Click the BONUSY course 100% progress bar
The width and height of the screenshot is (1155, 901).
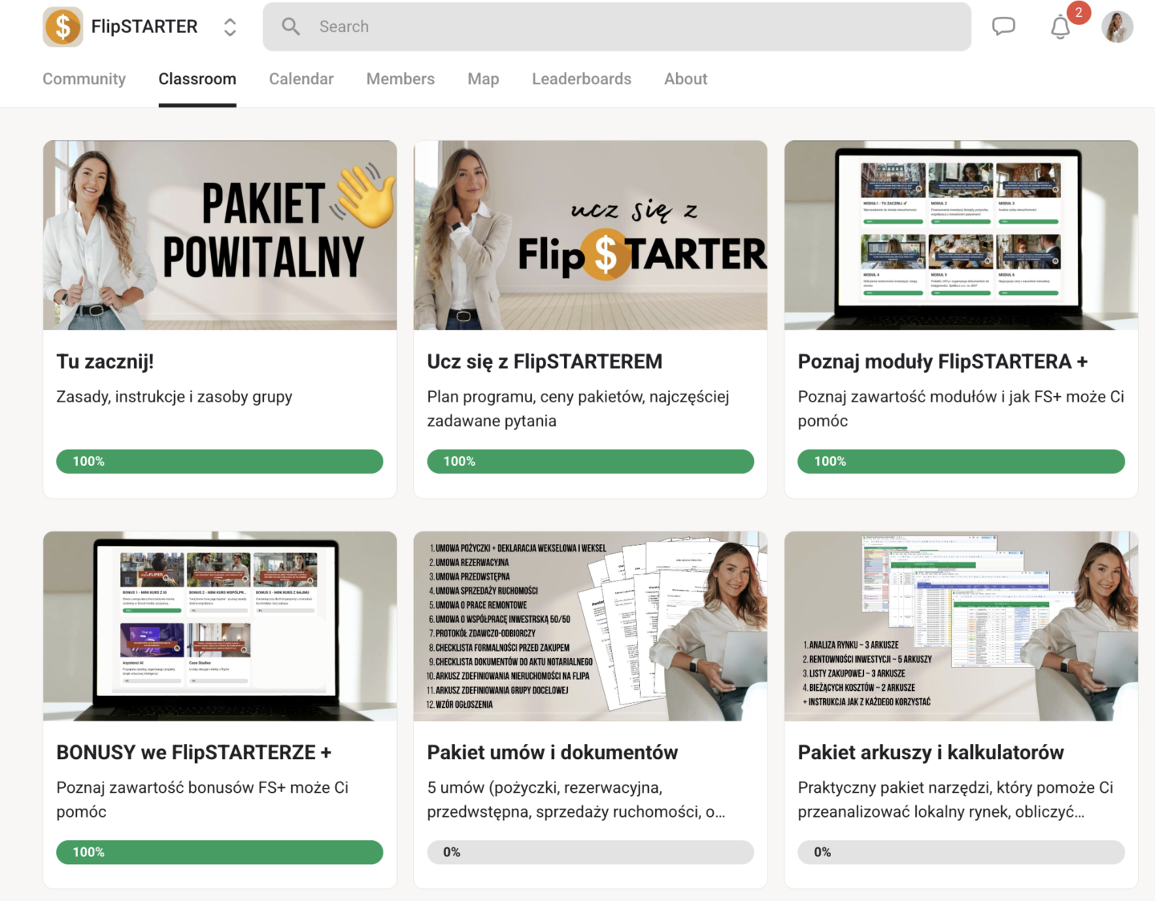[220, 852]
